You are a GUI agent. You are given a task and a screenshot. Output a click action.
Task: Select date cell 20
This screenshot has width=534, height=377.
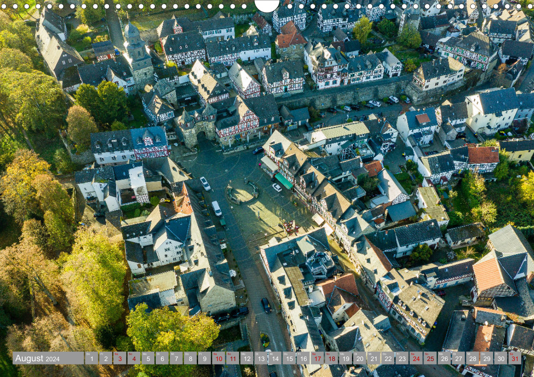(360, 358)
